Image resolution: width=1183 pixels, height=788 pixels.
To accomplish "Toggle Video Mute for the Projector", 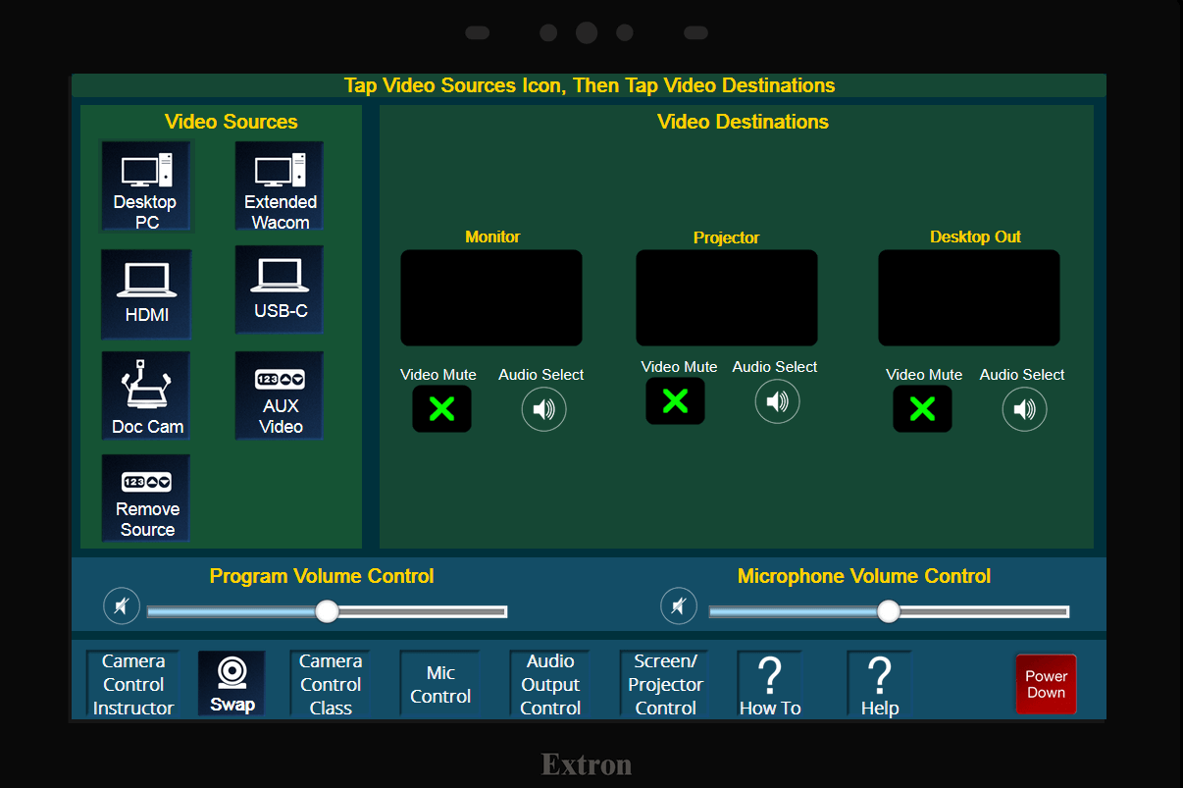I will [x=675, y=401].
